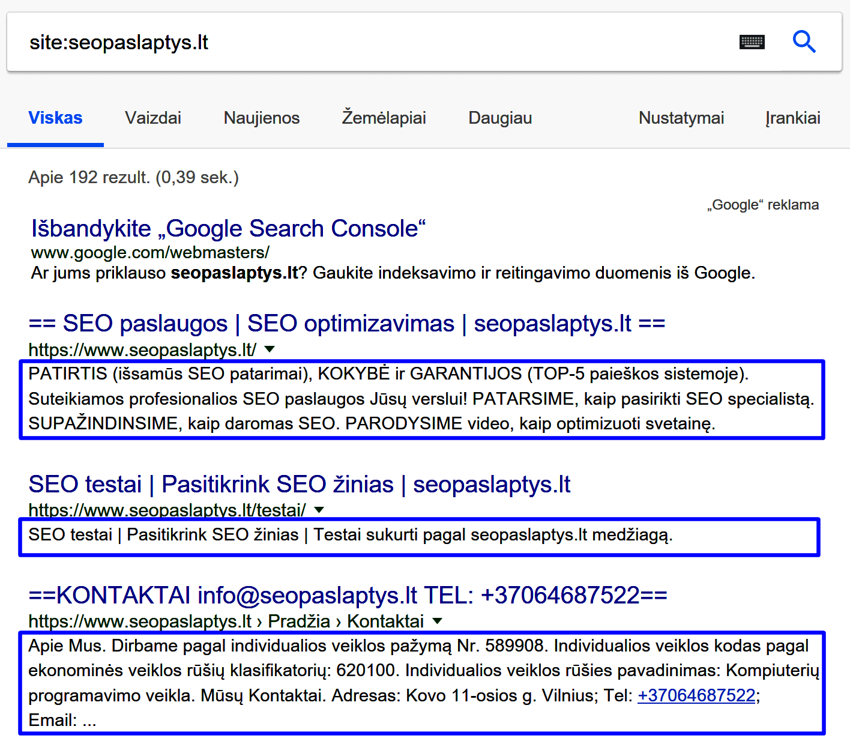The image size is (850, 753).
Task: Switch to the Vaizdai tab
Action: (x=153, y=118)
